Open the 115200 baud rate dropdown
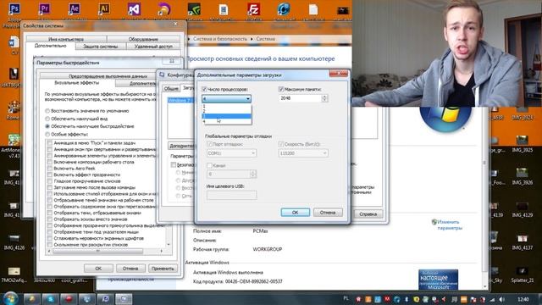 [x=303, y=152]
